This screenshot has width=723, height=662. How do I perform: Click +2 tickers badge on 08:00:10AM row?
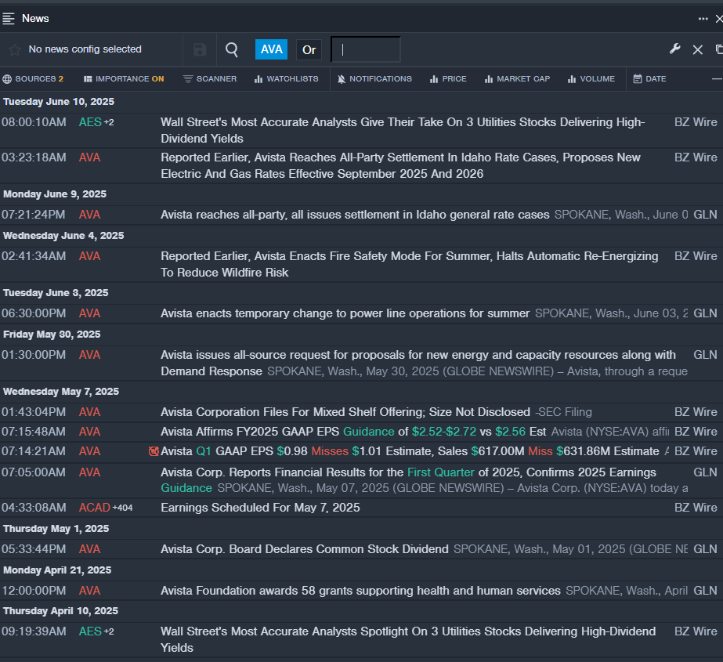point(109,122)
